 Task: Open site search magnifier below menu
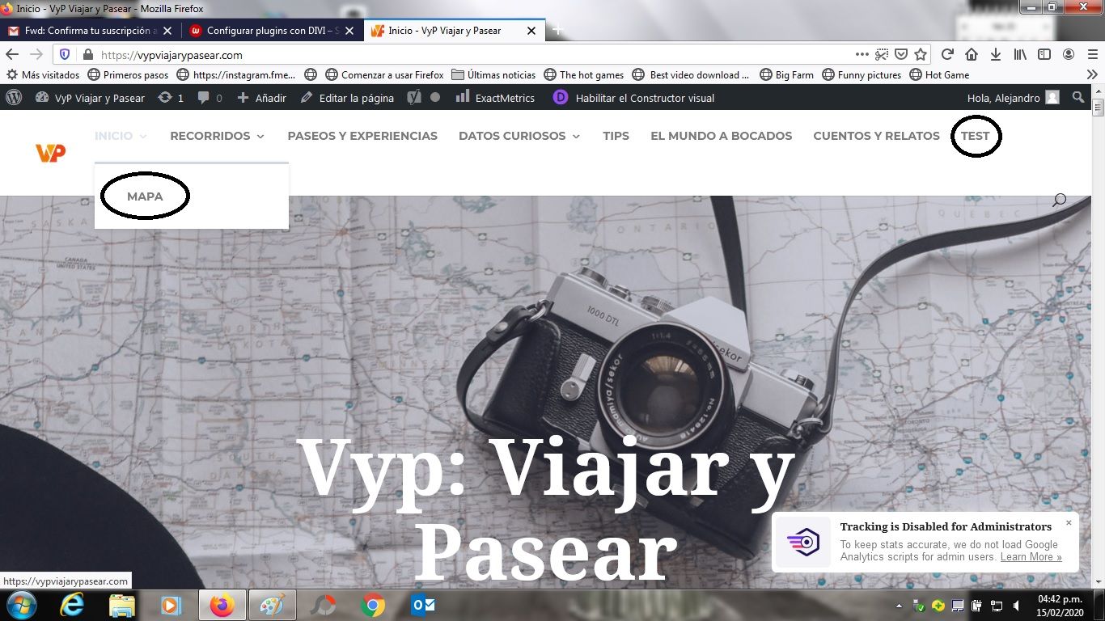point(1059,199)
